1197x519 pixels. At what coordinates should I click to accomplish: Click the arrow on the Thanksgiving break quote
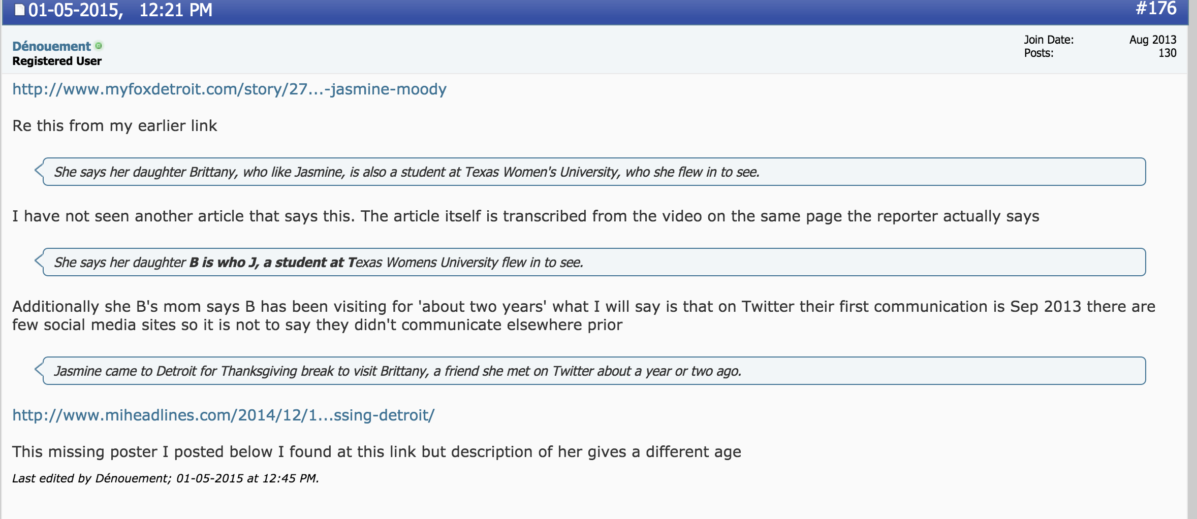(39, 370)
